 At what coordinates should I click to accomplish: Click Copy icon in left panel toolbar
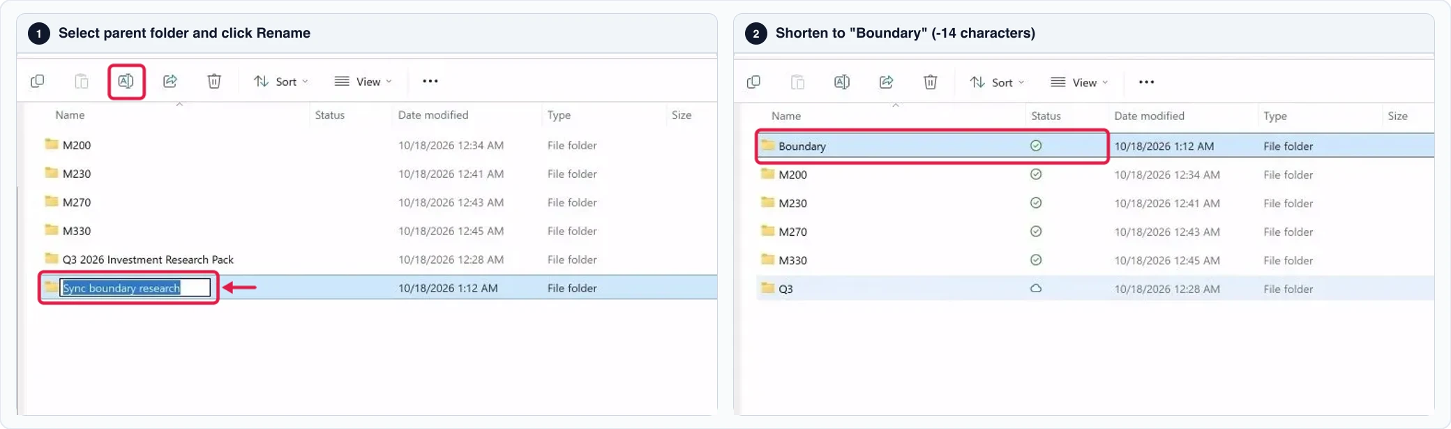[x=38, y=82]
